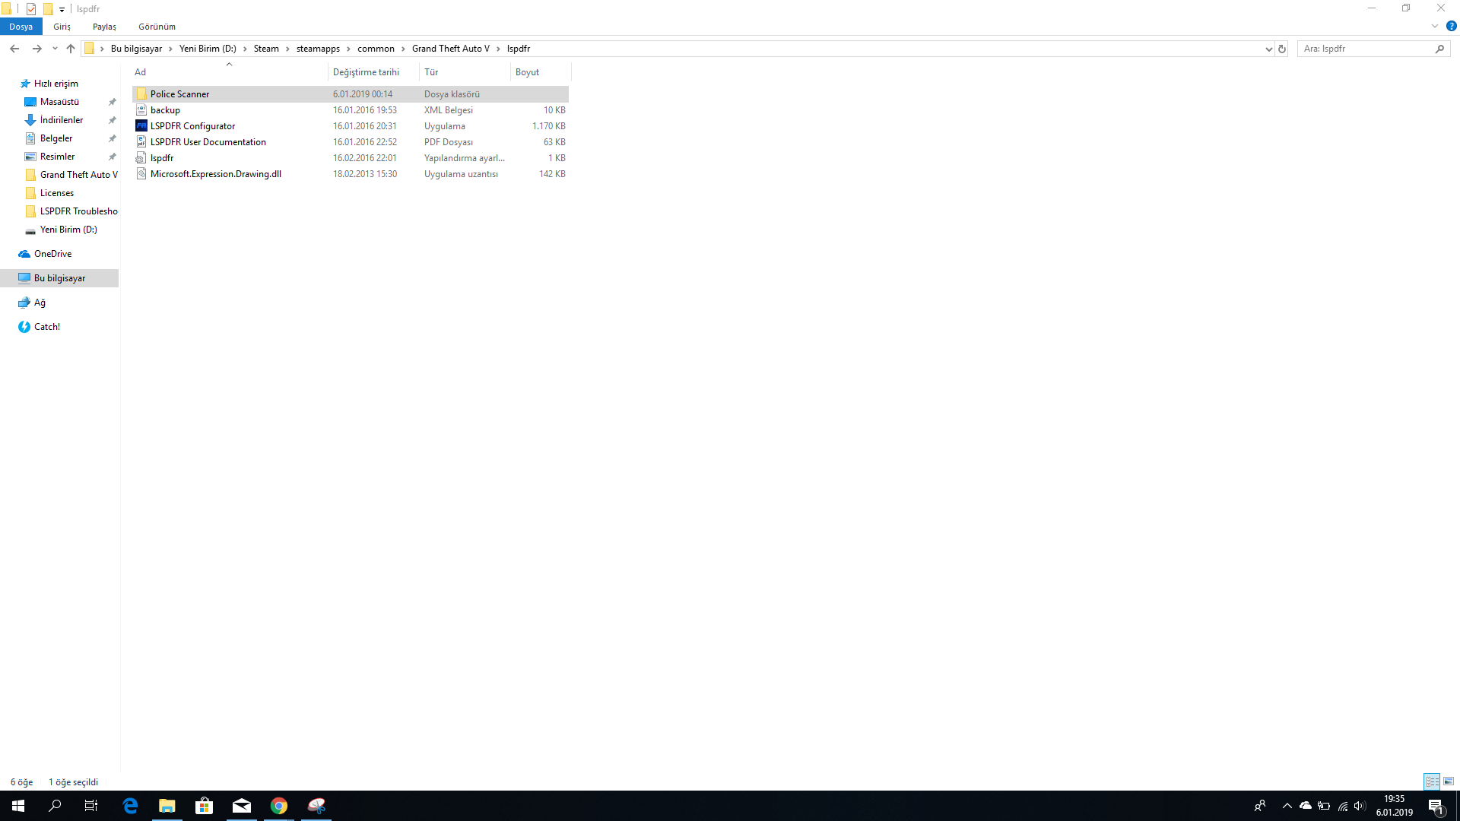Click the search magnifier in the search box
The image size is (1460, 821).
[1439, 49]
